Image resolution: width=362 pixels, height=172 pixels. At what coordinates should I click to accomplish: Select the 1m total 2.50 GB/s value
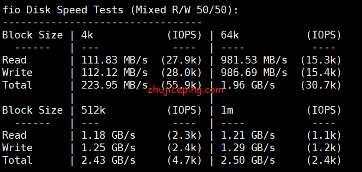(248, 160)
